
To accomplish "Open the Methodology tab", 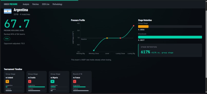I will tap(57, 4).
